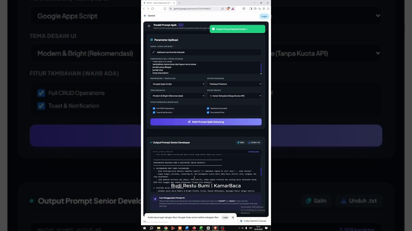Toggle the browser sidebar panel icon
The image size is (412, 231).
(x=251, y=9)
